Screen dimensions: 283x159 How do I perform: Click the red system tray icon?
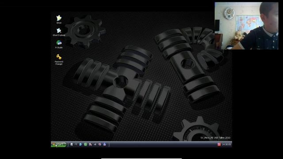pyautogui.click(x=219, y=144)
